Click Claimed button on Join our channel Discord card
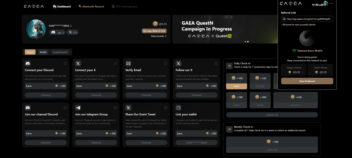 (46, 143)
